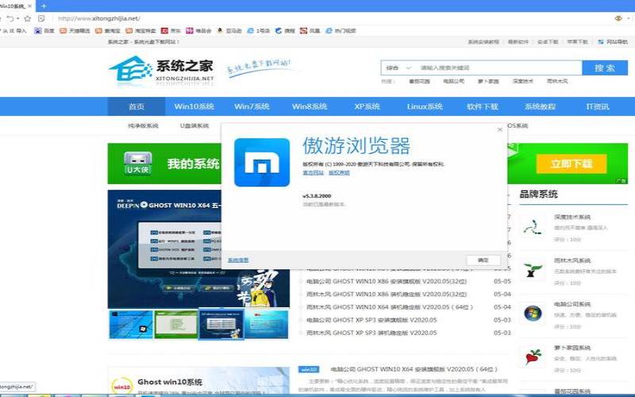The height and width of the screenshot is (397, 635).
Task: Select the 软件下载 navigation tab
Action: pyautogui.click(x=483, y=106)
